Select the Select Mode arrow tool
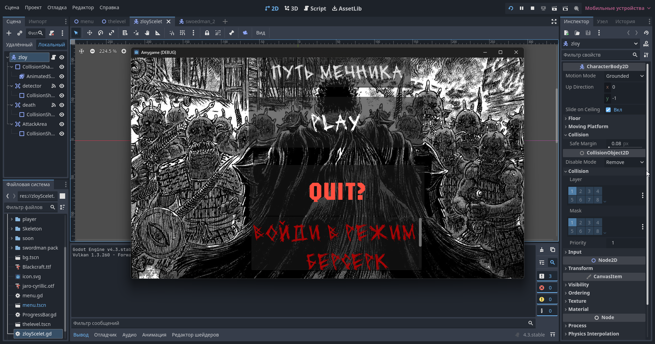Image resolution: width=655 pixels, height=344 pixels. point(76,33)
